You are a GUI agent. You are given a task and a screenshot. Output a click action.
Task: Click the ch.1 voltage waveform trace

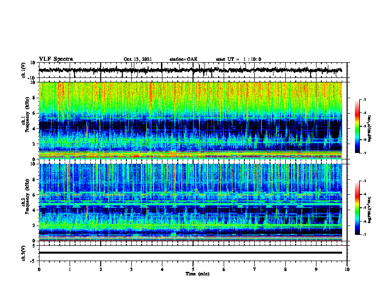(190, 70)
